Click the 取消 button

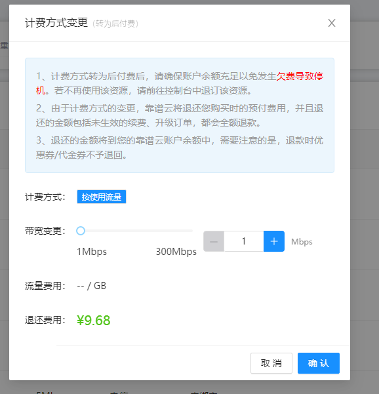(271, 363)
